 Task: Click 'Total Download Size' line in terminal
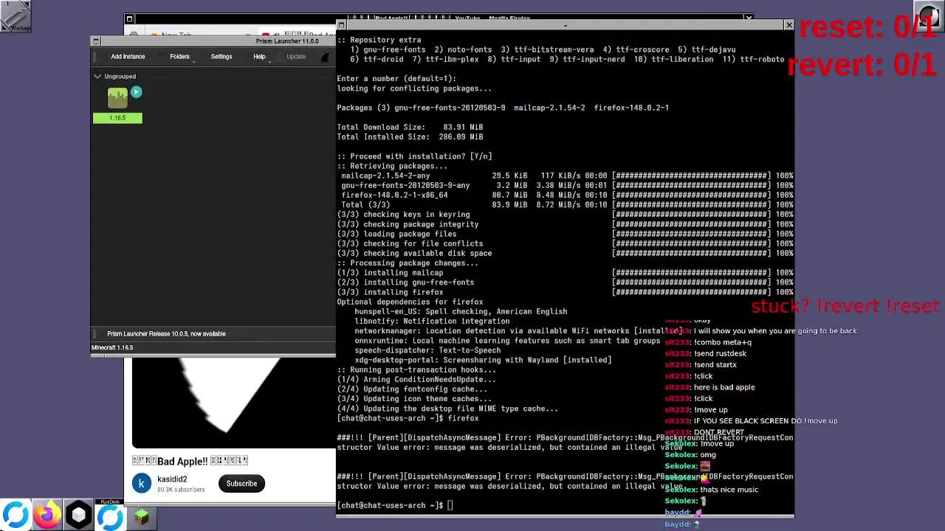410,127
